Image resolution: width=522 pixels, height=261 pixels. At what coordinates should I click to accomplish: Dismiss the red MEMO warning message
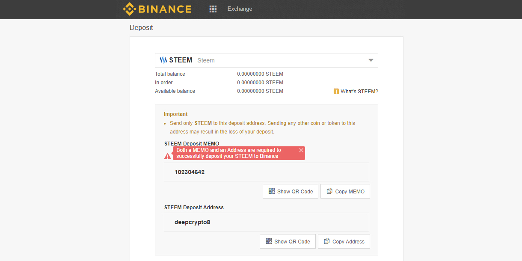click(x=301, y=150)
